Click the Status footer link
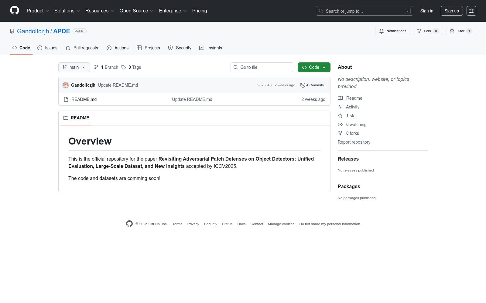Screen dimensions: 486x303 pos(227,224)
